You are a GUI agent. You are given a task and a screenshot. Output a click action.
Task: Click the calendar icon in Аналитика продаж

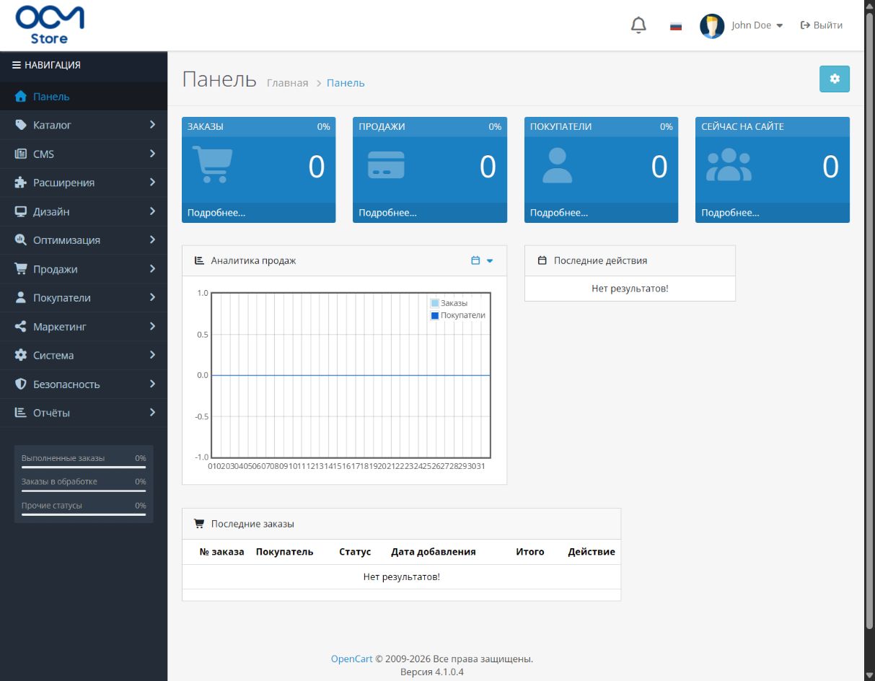(x=475, y=260)
